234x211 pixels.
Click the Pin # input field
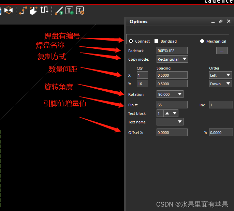pyautogui.click(x=172, y=105)
